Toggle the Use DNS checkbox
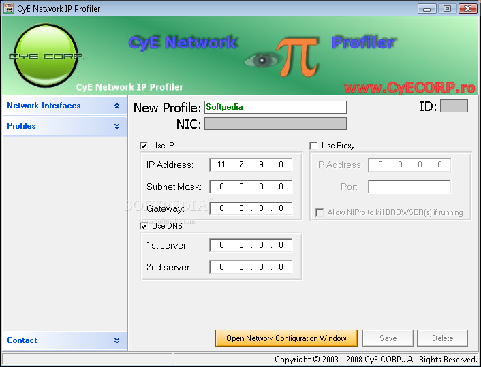 click(144, 226)
